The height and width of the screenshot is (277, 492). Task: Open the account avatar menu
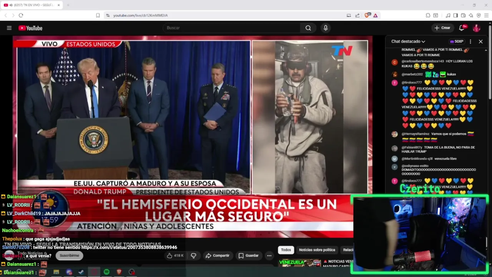pos(476,28)
